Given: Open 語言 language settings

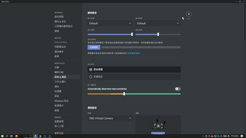Looking at the screenshot, I should tap(57, 96).
